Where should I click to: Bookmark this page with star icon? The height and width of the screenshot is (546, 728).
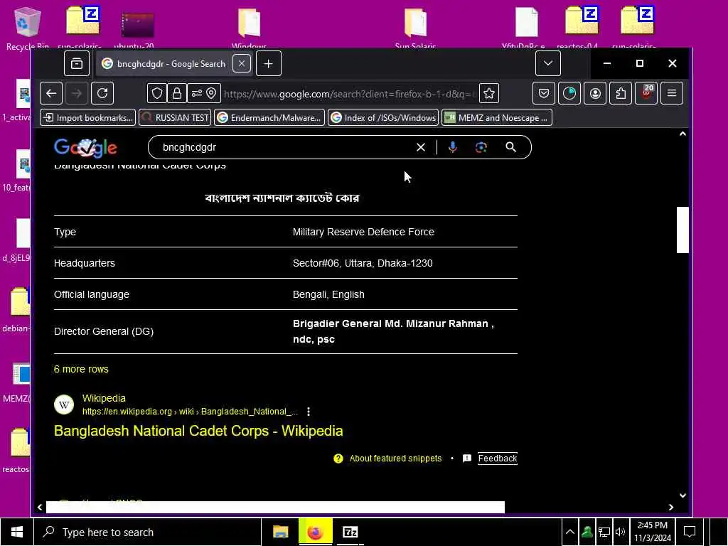pos(489,94)
